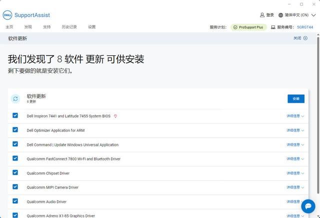Click 'Dell Optimizer Application for ARM' text
The image size is (320, 218).
point(55,131)
